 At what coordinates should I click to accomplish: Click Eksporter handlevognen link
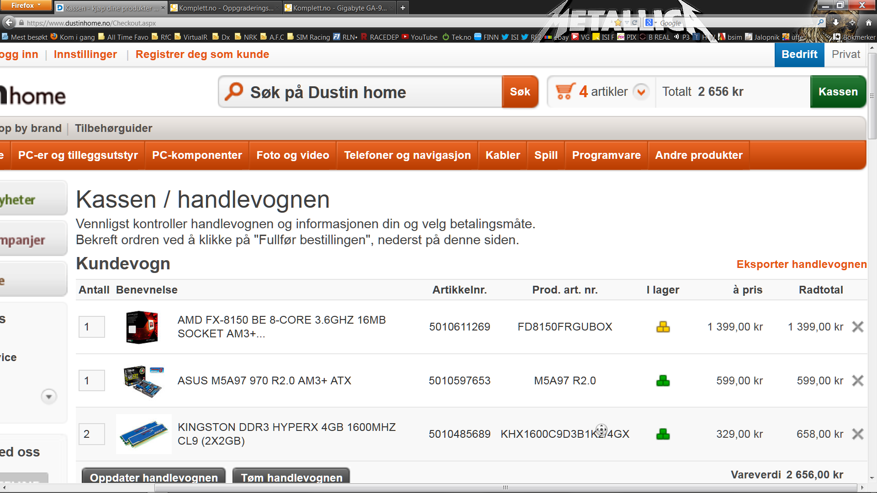pyautogui.click(x=802, y=264)
